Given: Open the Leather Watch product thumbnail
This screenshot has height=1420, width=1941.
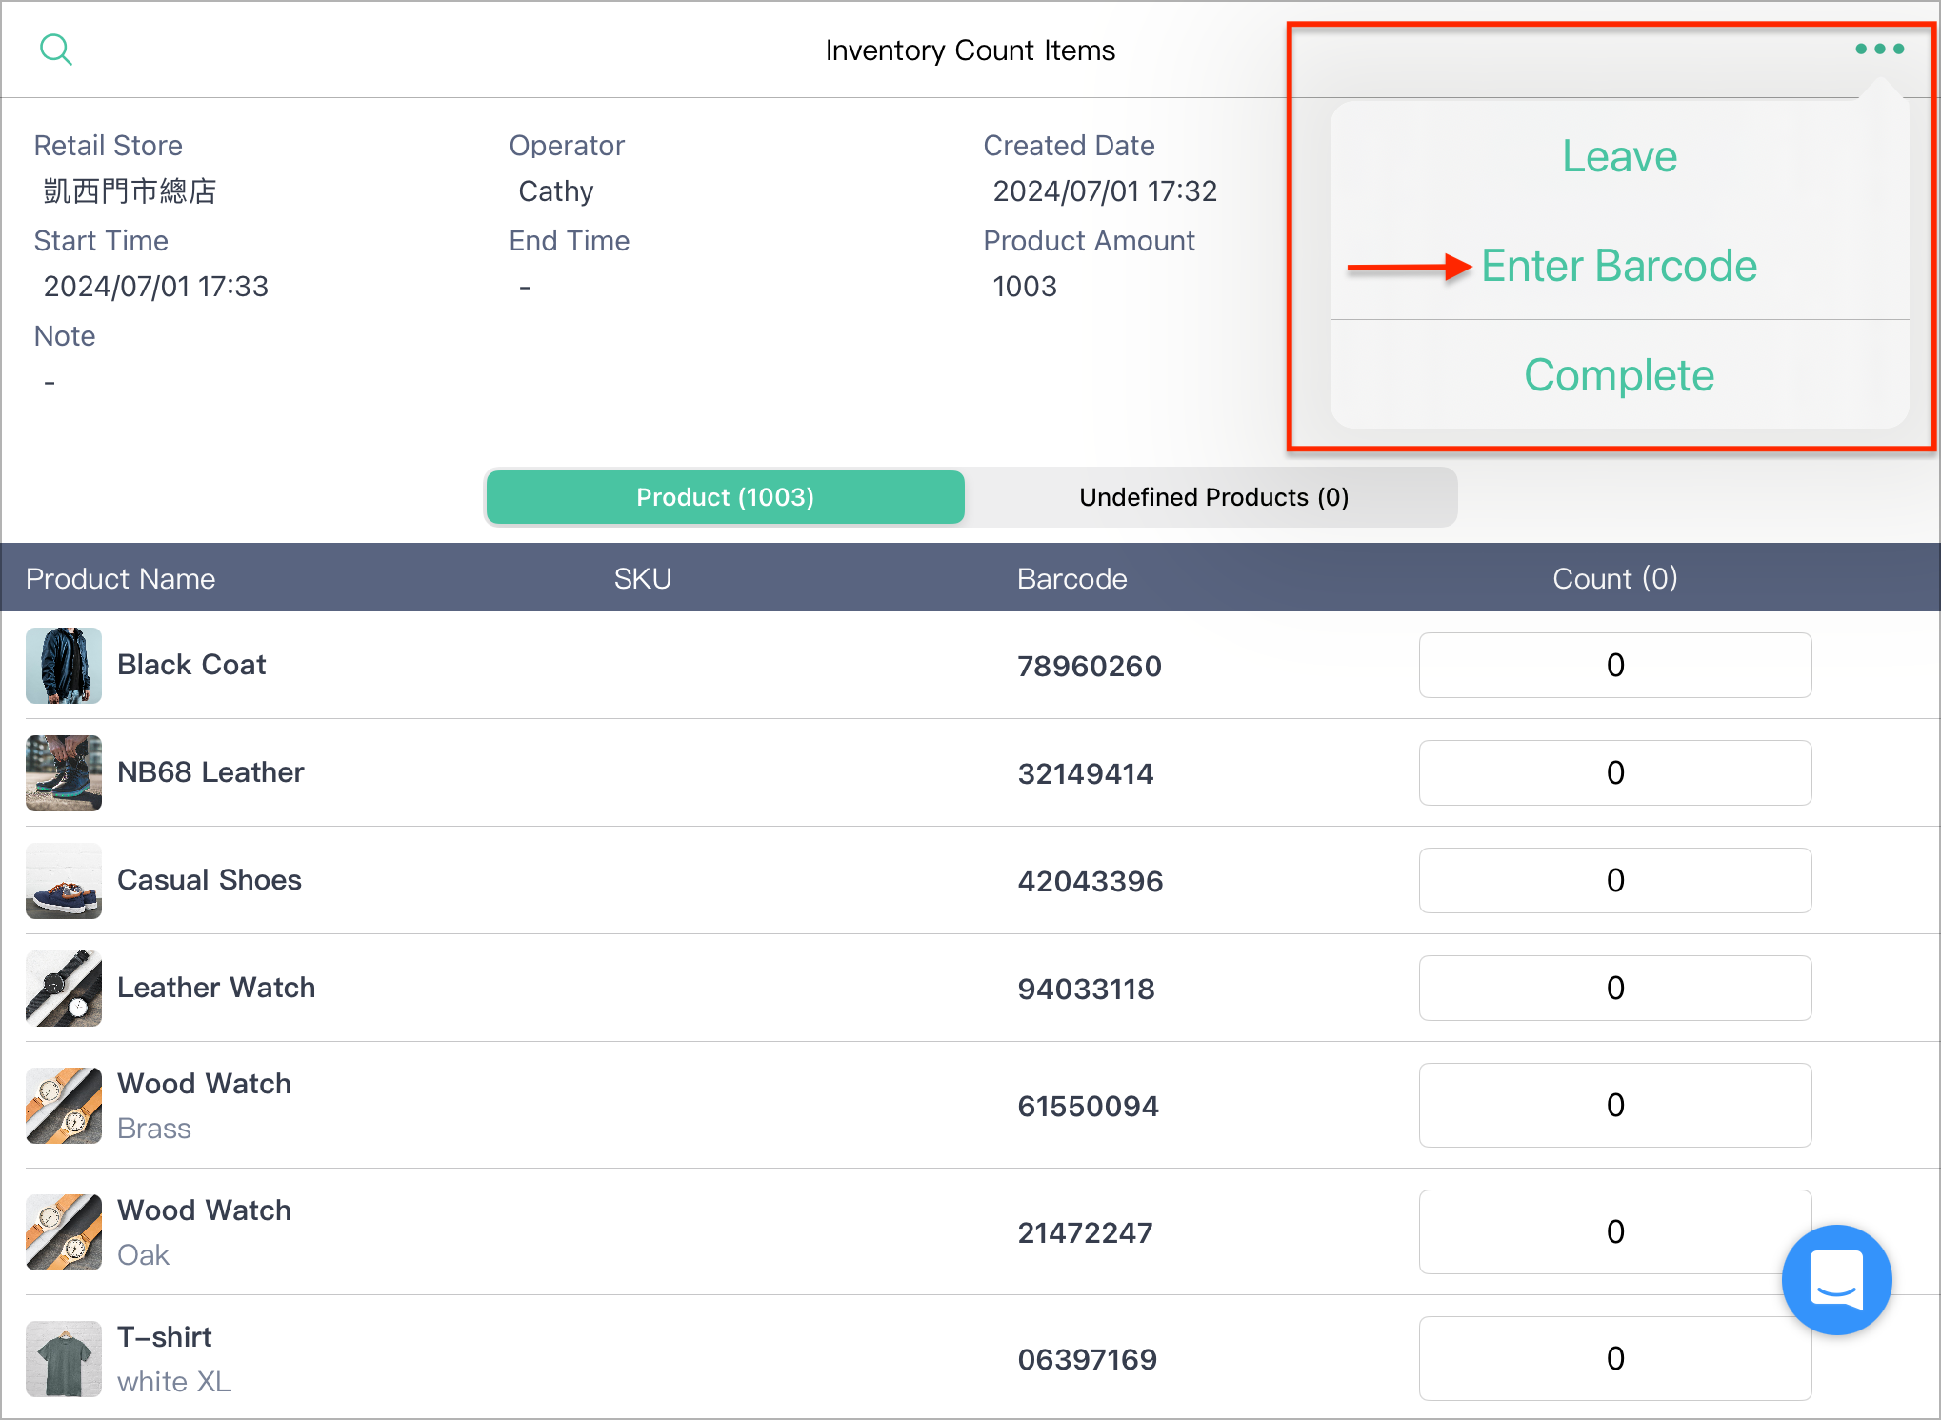Looking at the screenshot, I should point(64,988).
